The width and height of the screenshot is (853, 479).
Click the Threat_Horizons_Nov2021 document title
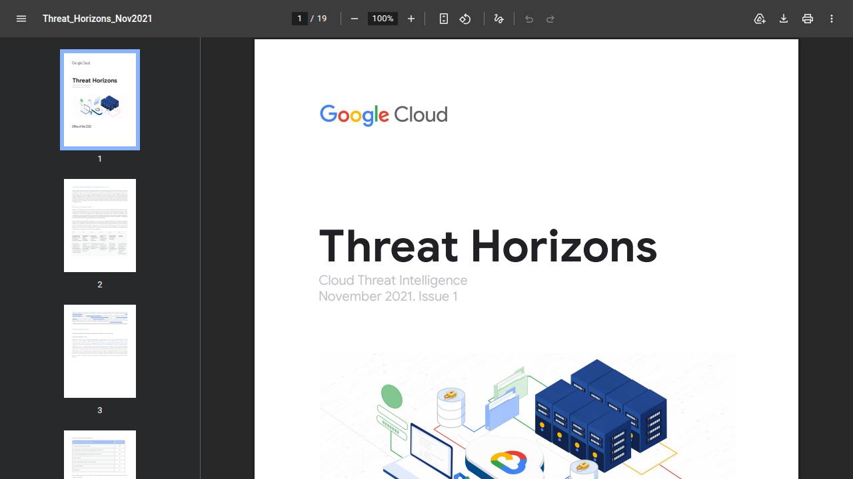(x=97, y=19)
